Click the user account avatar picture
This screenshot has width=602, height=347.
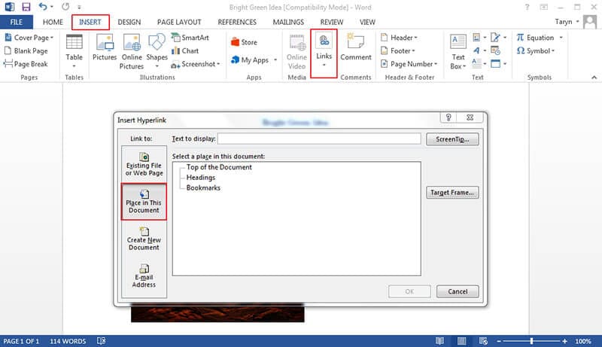pyautogui.click(x=590, y=22)
